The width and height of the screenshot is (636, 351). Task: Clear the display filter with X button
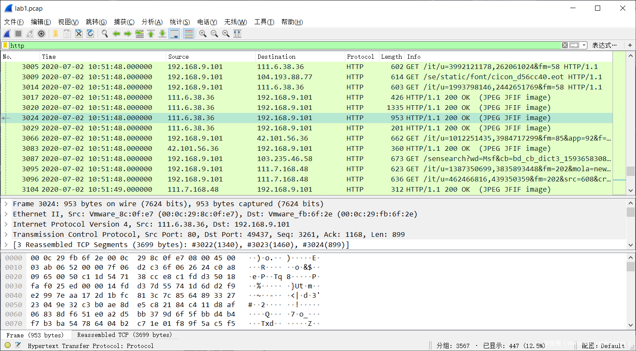[x=565, y=45]
